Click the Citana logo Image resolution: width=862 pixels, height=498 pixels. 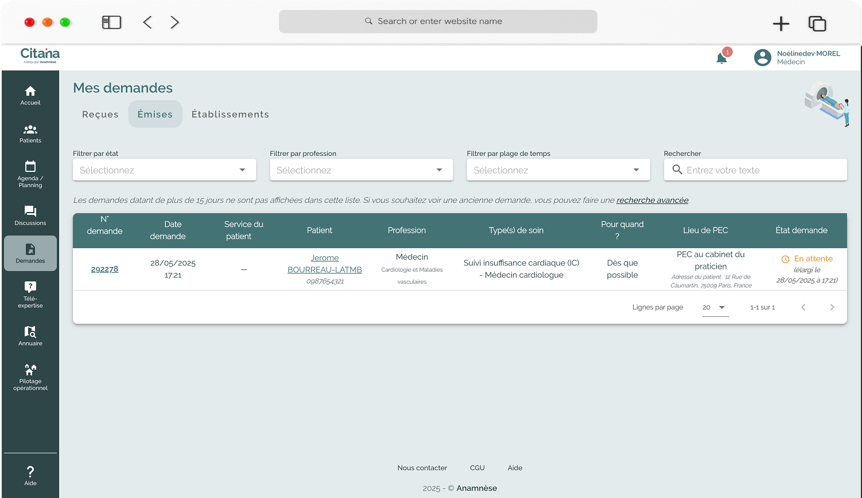click(40, 56)
